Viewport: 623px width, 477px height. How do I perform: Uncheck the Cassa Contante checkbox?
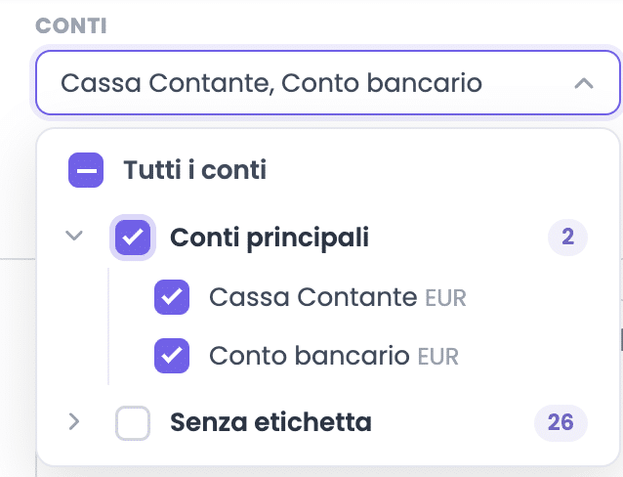(x=172, y=297)
